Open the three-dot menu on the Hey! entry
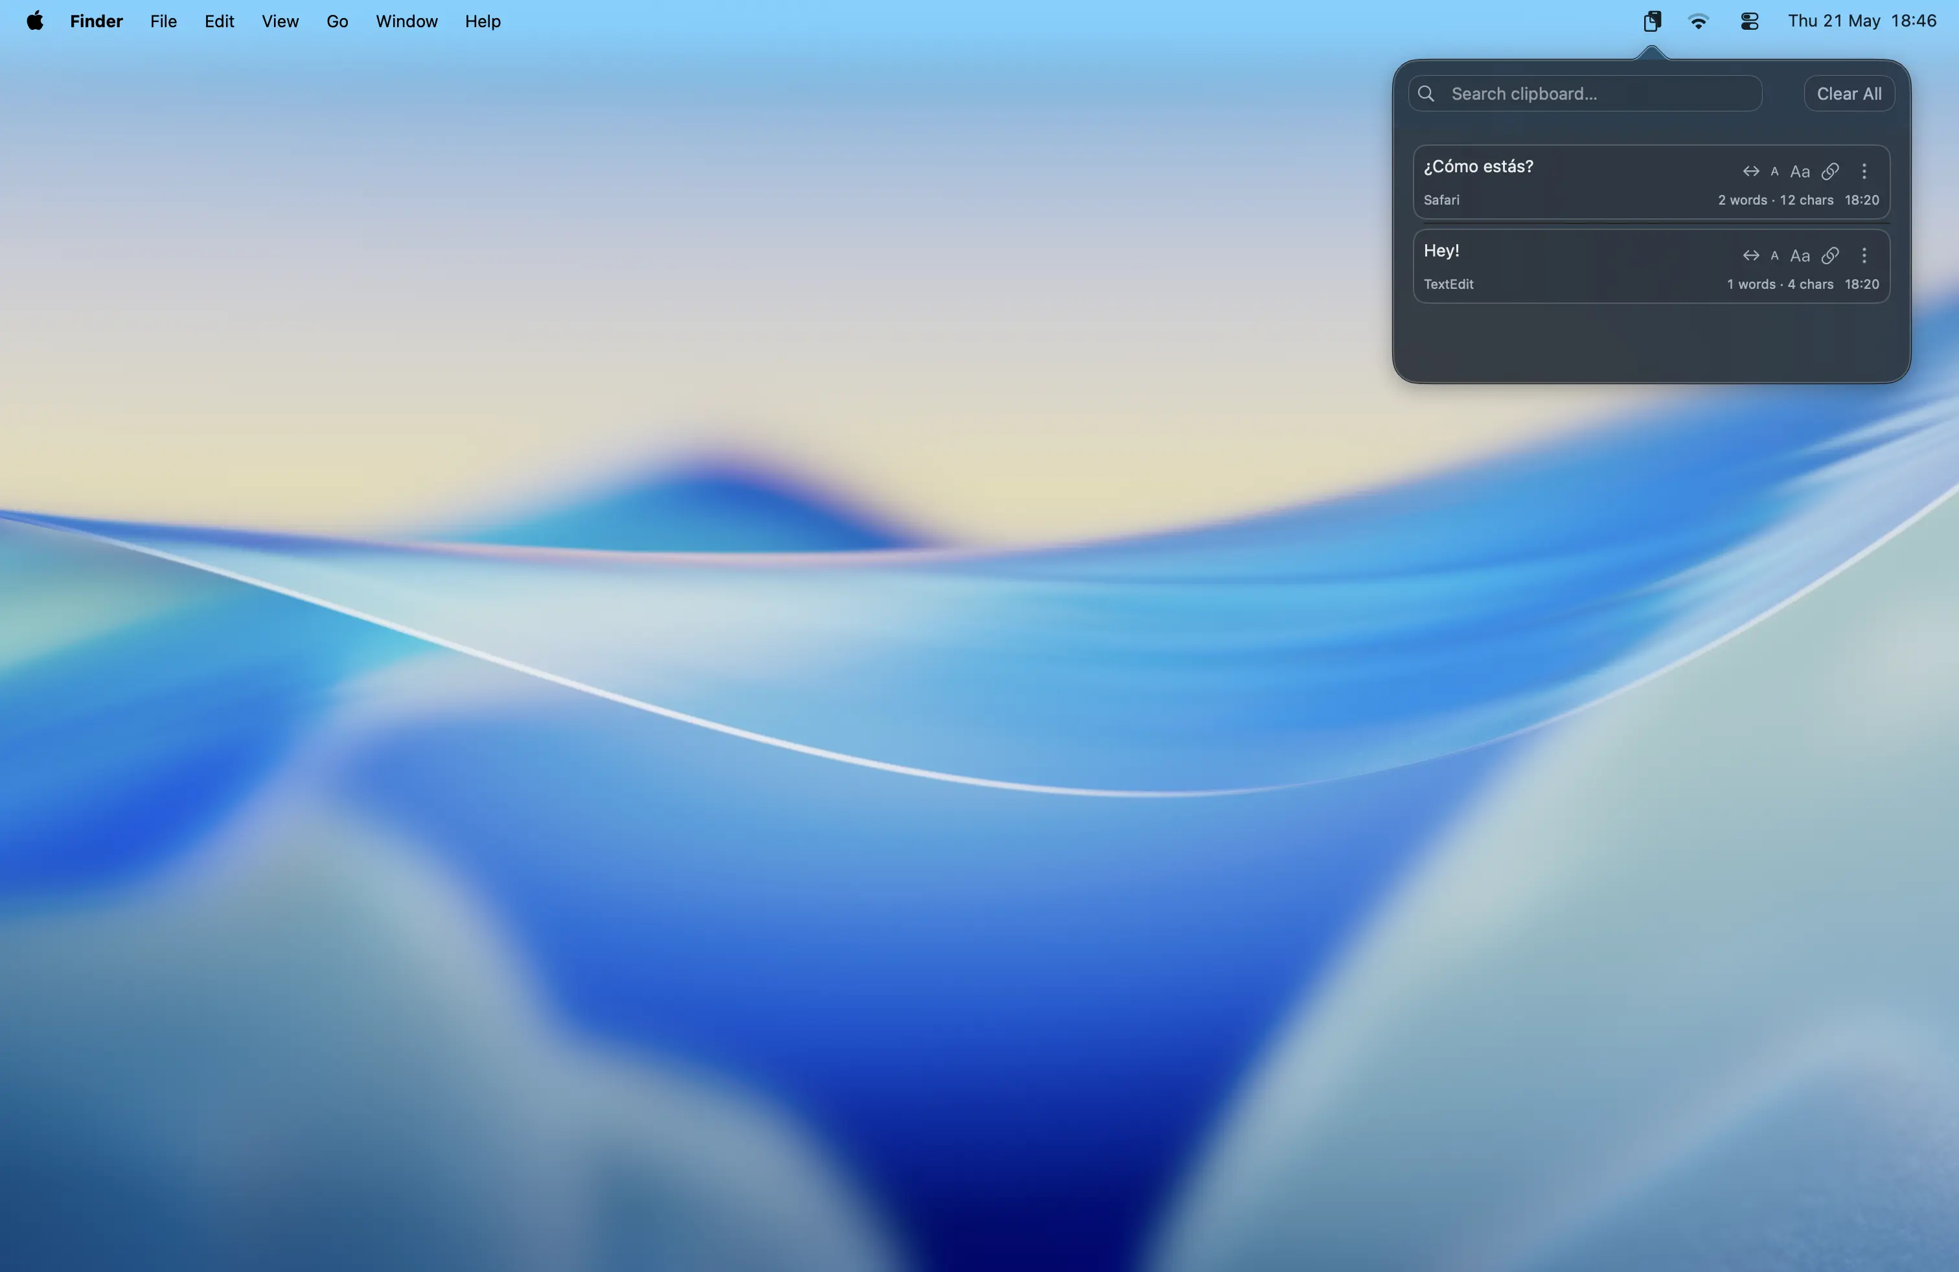1959x1272 pixels. click(x=1864, y=255)
